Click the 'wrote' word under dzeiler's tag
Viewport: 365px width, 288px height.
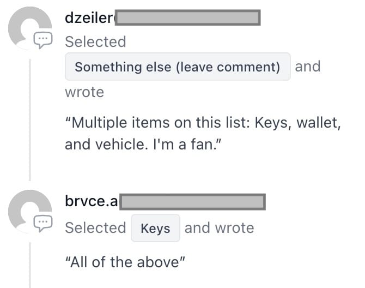84,92
